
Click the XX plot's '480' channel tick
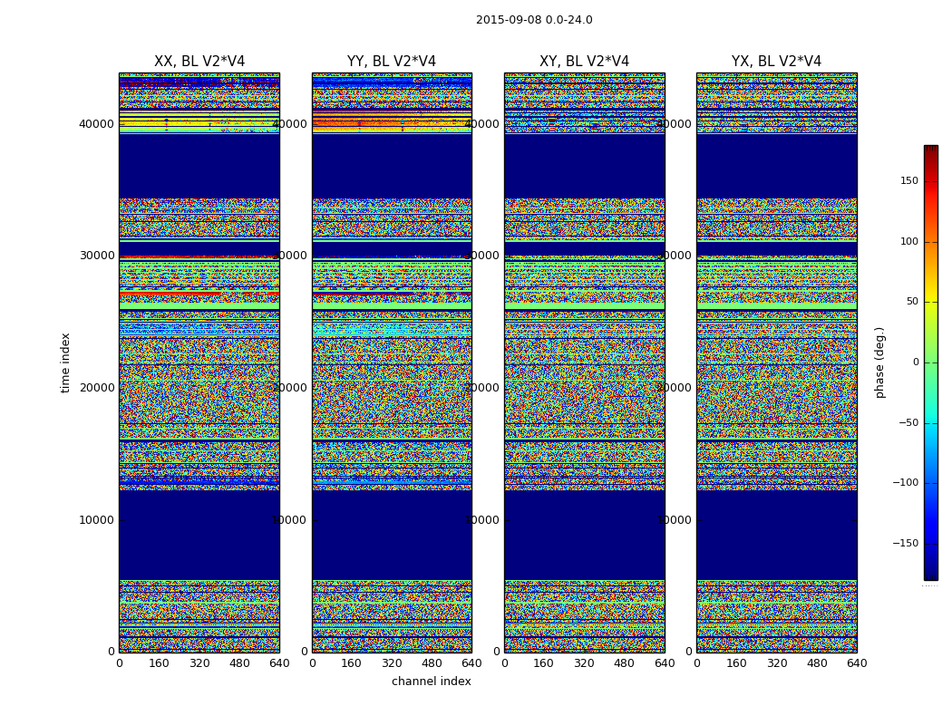pos(239,663)
